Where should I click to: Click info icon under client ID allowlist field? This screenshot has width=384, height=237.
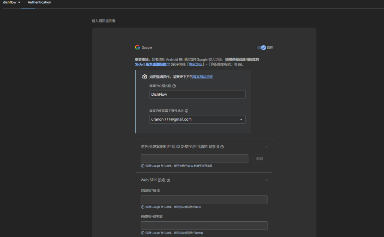pyautogui.click(x=142, y=166)
